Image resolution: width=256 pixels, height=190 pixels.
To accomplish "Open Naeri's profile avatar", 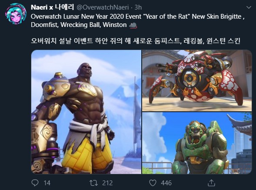I will click(16, 14).
